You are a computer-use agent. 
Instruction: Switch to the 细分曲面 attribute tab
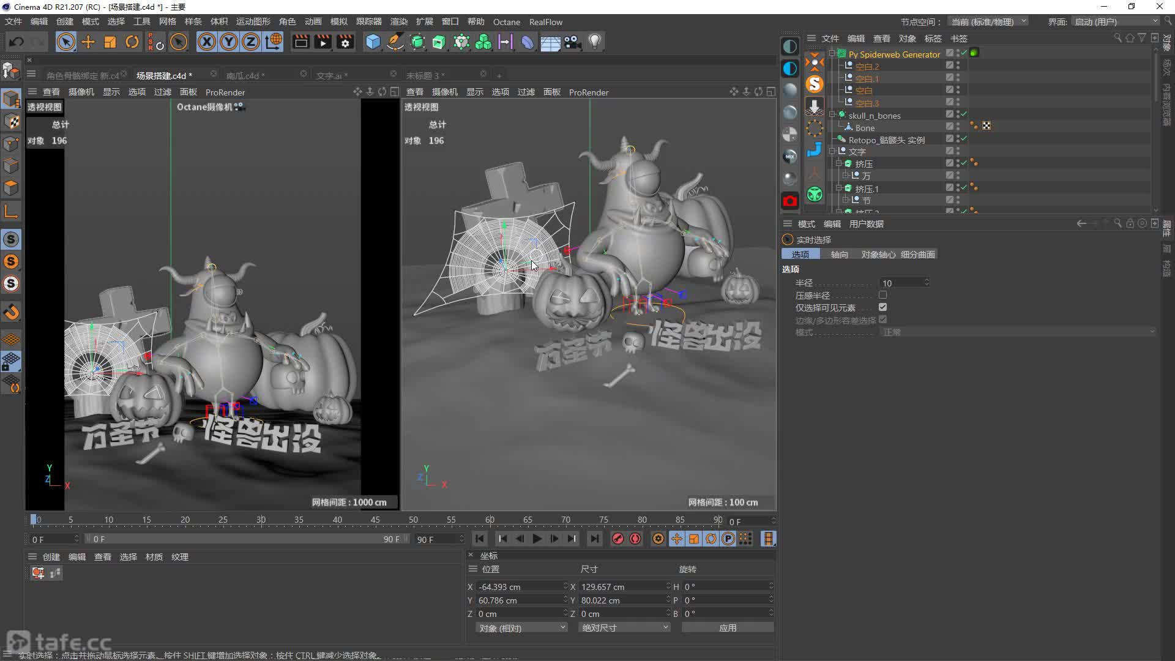click(x=917, y=254)
